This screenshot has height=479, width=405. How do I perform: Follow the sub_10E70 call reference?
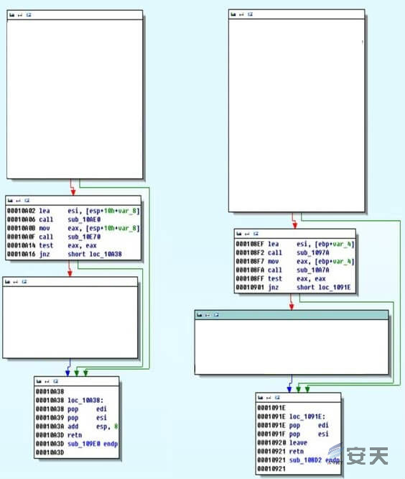pos(84,237)
